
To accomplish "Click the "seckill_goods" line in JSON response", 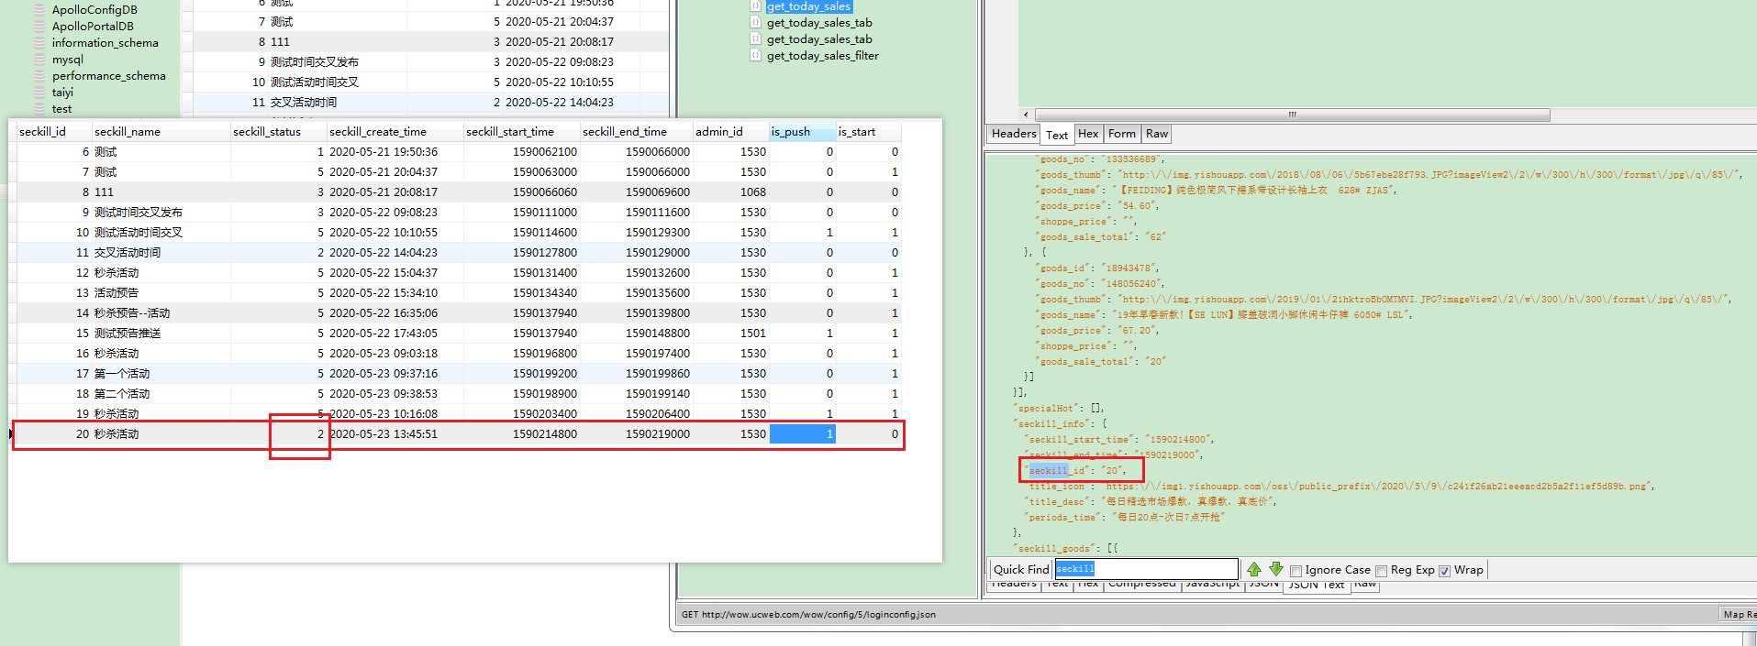I will [x=1066, y=549].
